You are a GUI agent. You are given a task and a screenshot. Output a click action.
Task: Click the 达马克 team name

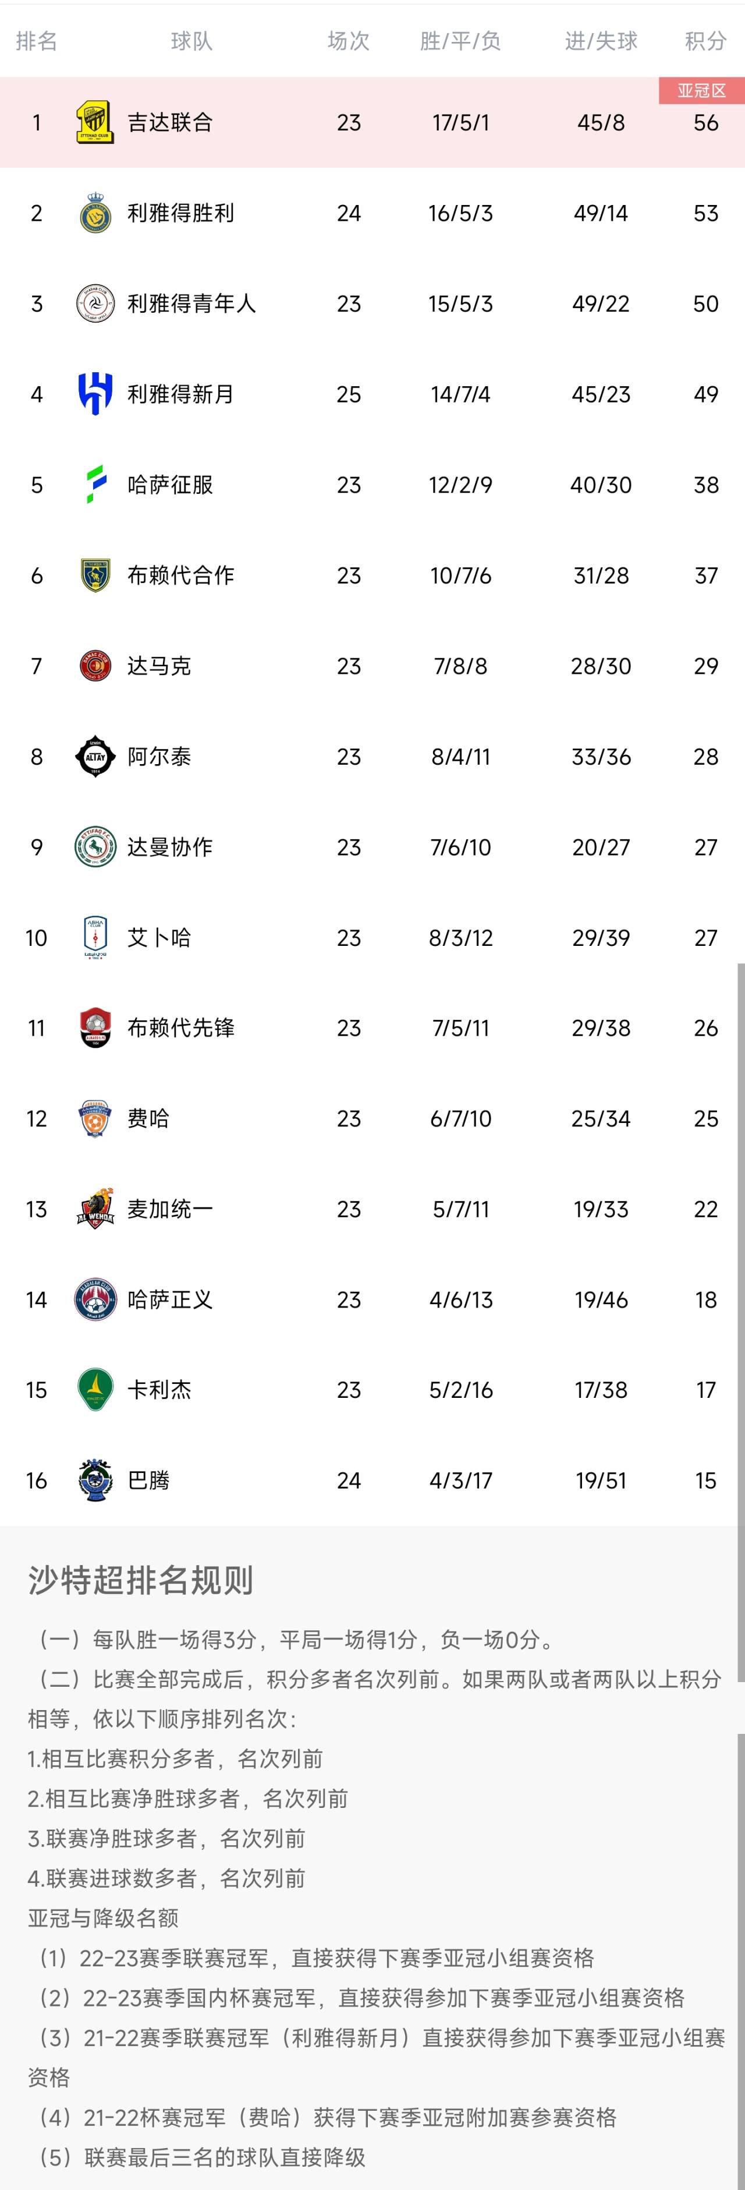pyautogui.click(x=159, y=666)
